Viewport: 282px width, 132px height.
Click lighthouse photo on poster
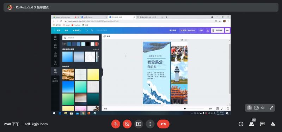179,73
